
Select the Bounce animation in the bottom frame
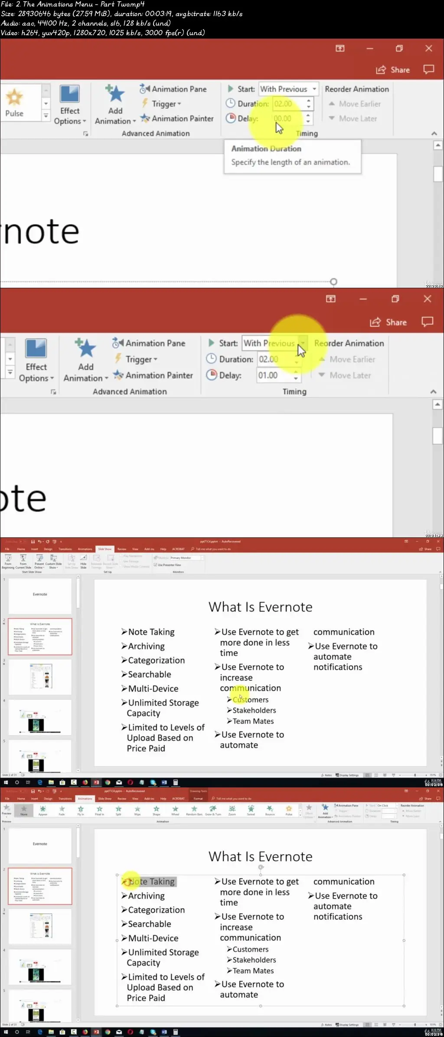point(270,810)
